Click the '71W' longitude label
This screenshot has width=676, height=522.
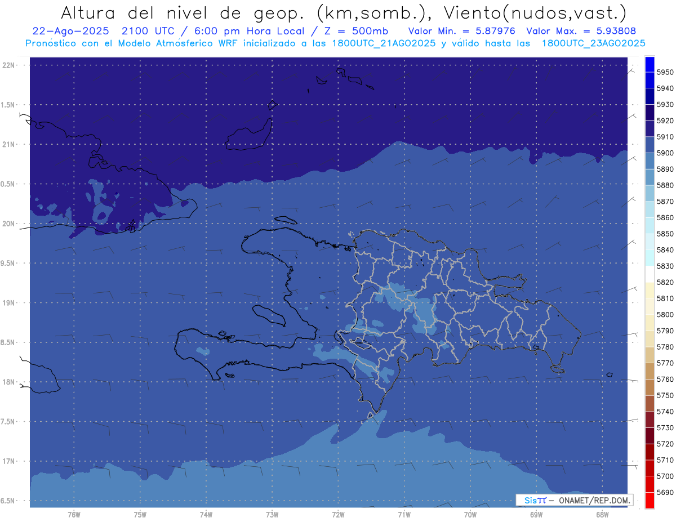(x=404, y=515)
